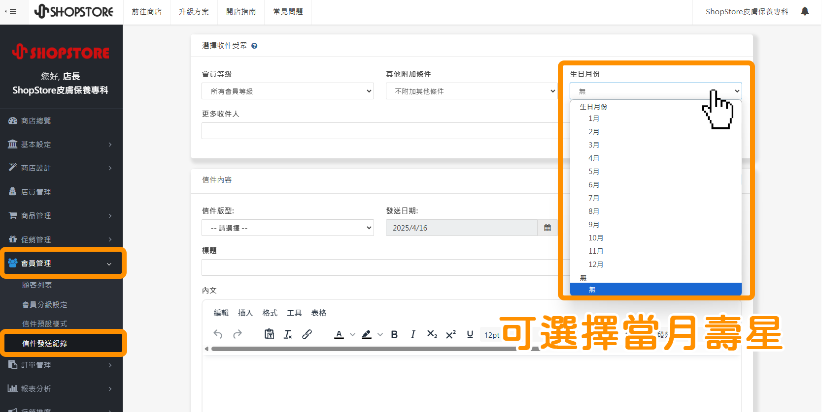Apply superscript formatting
The height and width of the screenshot is (412, 822).
(x=451, y=334)
